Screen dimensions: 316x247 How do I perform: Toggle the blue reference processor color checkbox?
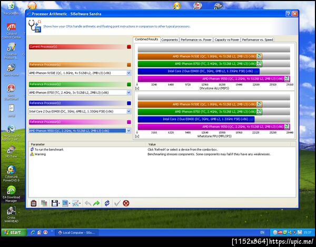pos(129,103)
